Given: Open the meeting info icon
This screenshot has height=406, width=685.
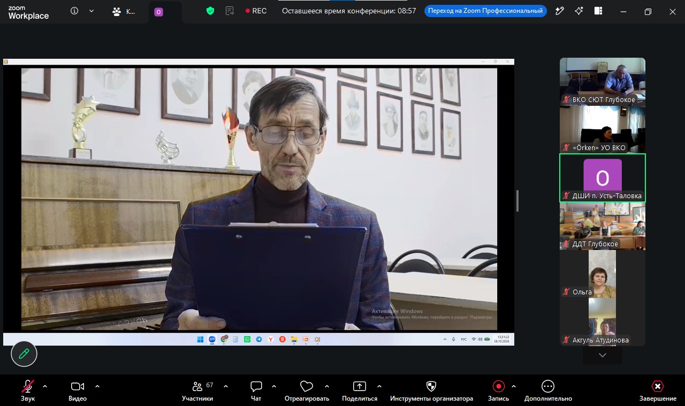Looking at the screenshot, I should [x=74, y=11].
